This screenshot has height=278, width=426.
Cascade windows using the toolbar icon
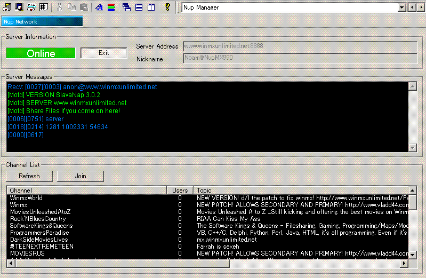coord(126,7)
